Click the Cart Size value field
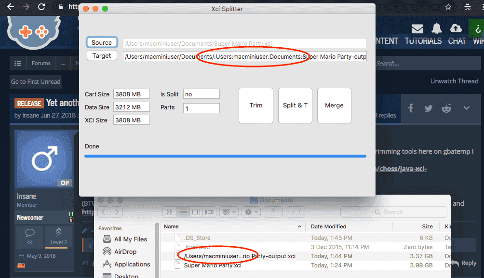Screen dimensions: 484x278 pyautogui.click(x=132, y=94)
